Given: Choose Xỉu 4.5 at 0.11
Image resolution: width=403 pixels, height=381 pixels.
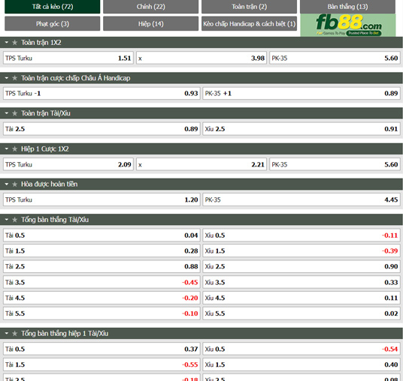Looking at the screenshot, I should tap(301, 298).
